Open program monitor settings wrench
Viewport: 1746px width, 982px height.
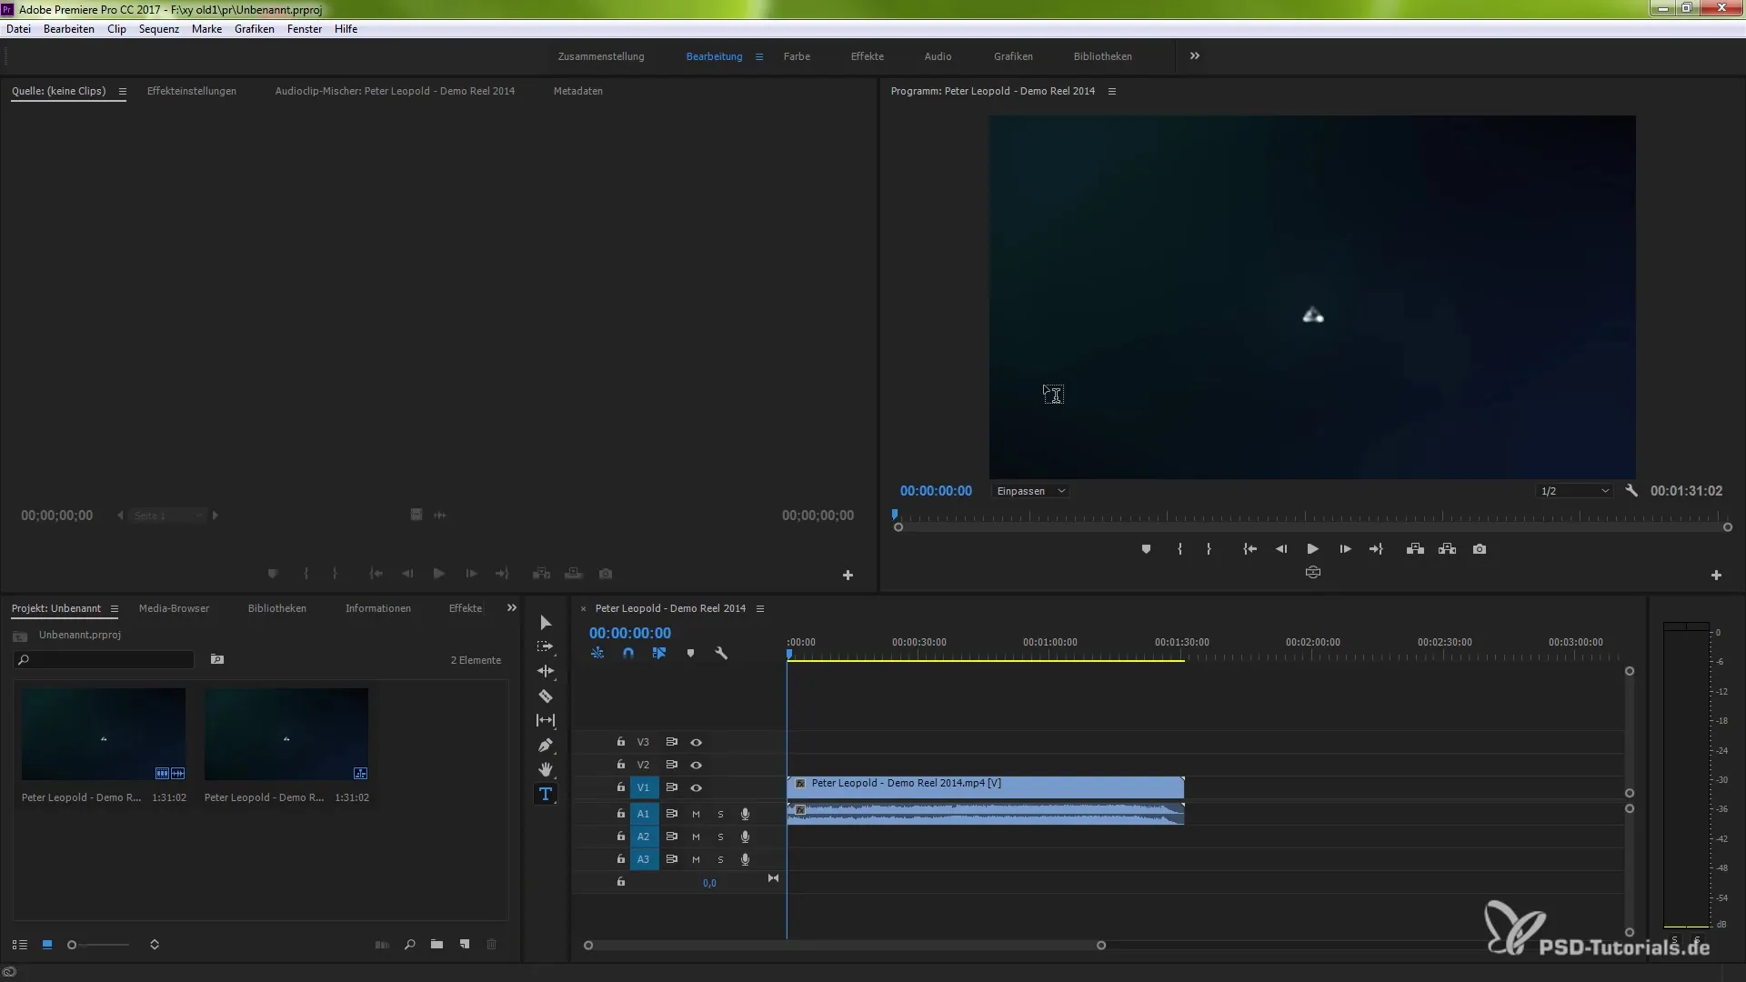[x=1631, y=491]
